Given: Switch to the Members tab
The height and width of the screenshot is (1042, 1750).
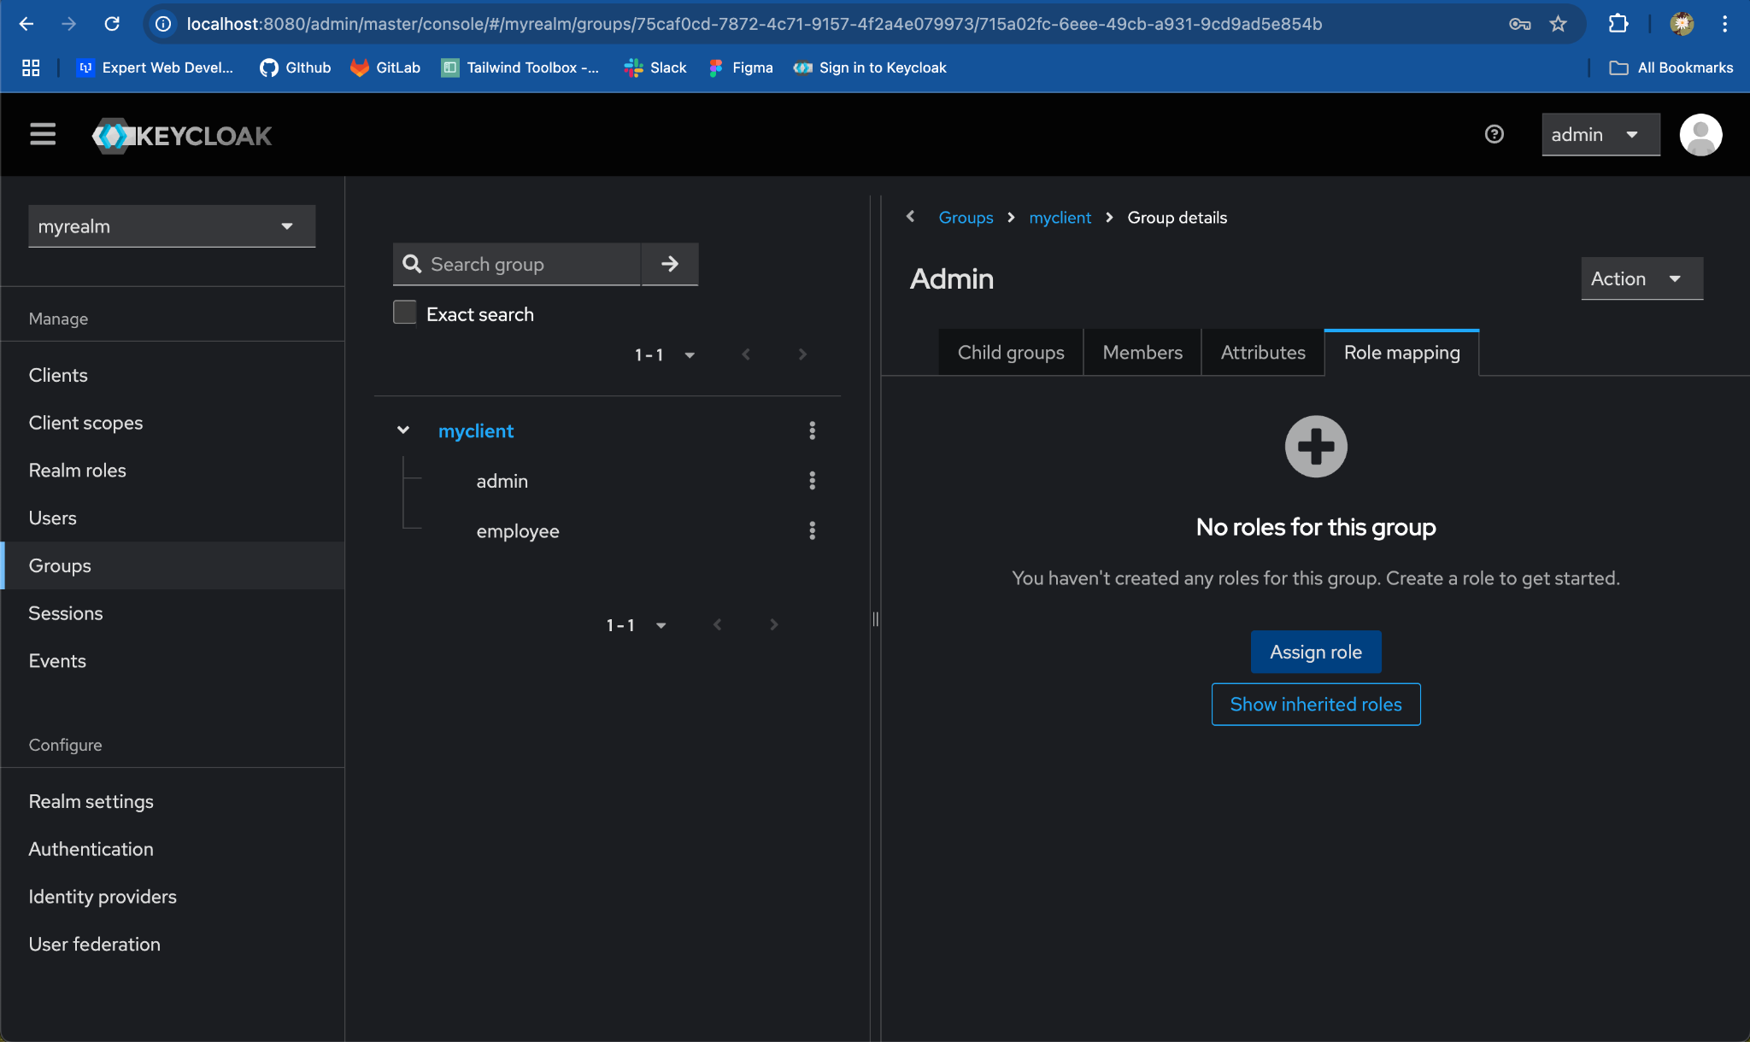Looking at the screenshot, I should pyautogui.click(x=1142, y=352).
